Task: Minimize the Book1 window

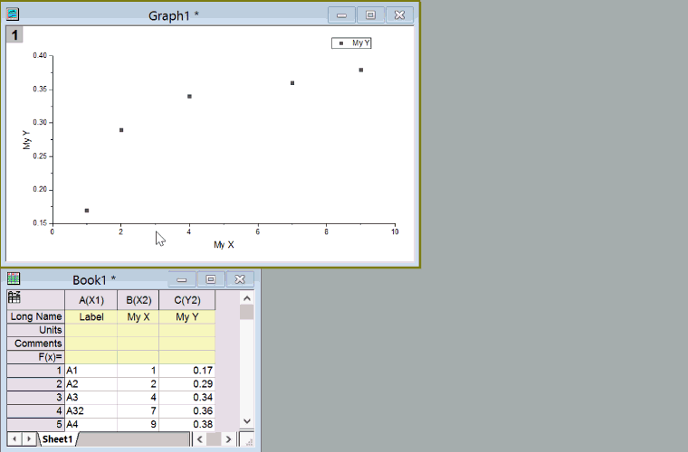Action: tap(183, 279)
